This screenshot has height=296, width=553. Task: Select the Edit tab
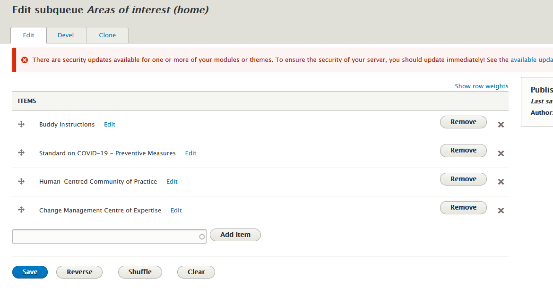28,35
